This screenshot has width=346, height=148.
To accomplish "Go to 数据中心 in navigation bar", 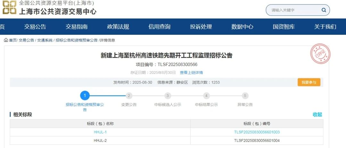I will [242, 27].
